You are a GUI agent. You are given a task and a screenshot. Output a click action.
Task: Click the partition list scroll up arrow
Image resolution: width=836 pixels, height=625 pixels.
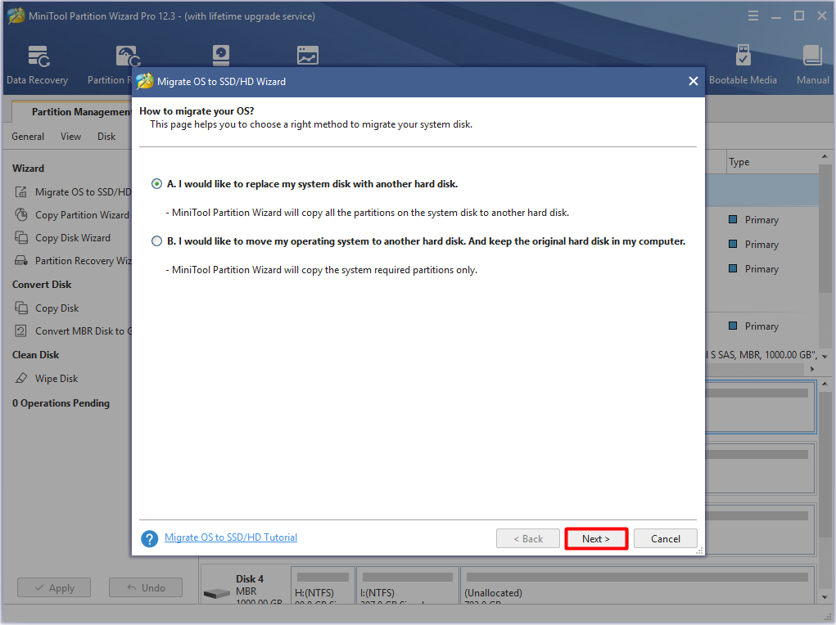[825, 156]
